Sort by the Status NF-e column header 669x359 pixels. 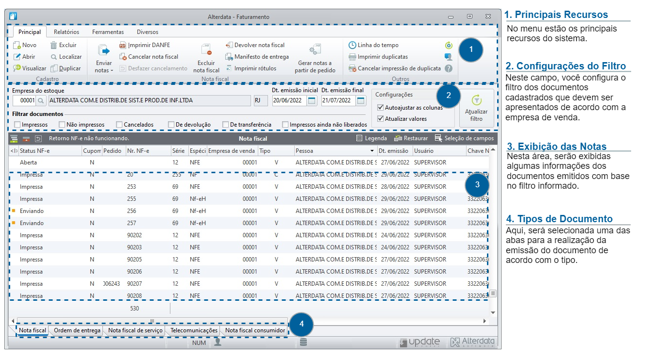click(50, 151)
